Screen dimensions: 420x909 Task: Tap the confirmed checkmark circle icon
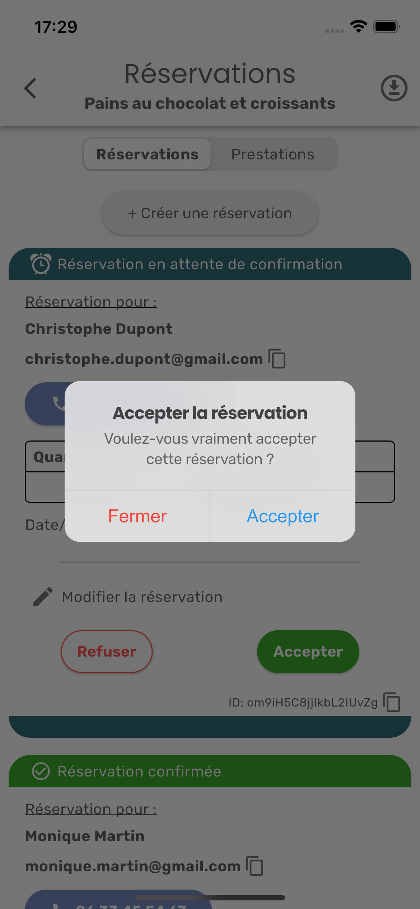(x=41, y=771)
